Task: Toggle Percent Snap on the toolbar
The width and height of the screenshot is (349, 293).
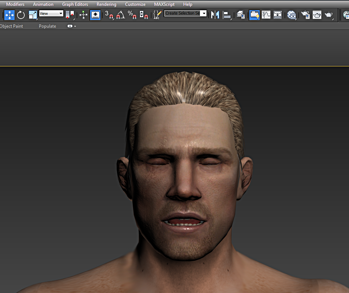Action: coord(132,15)
